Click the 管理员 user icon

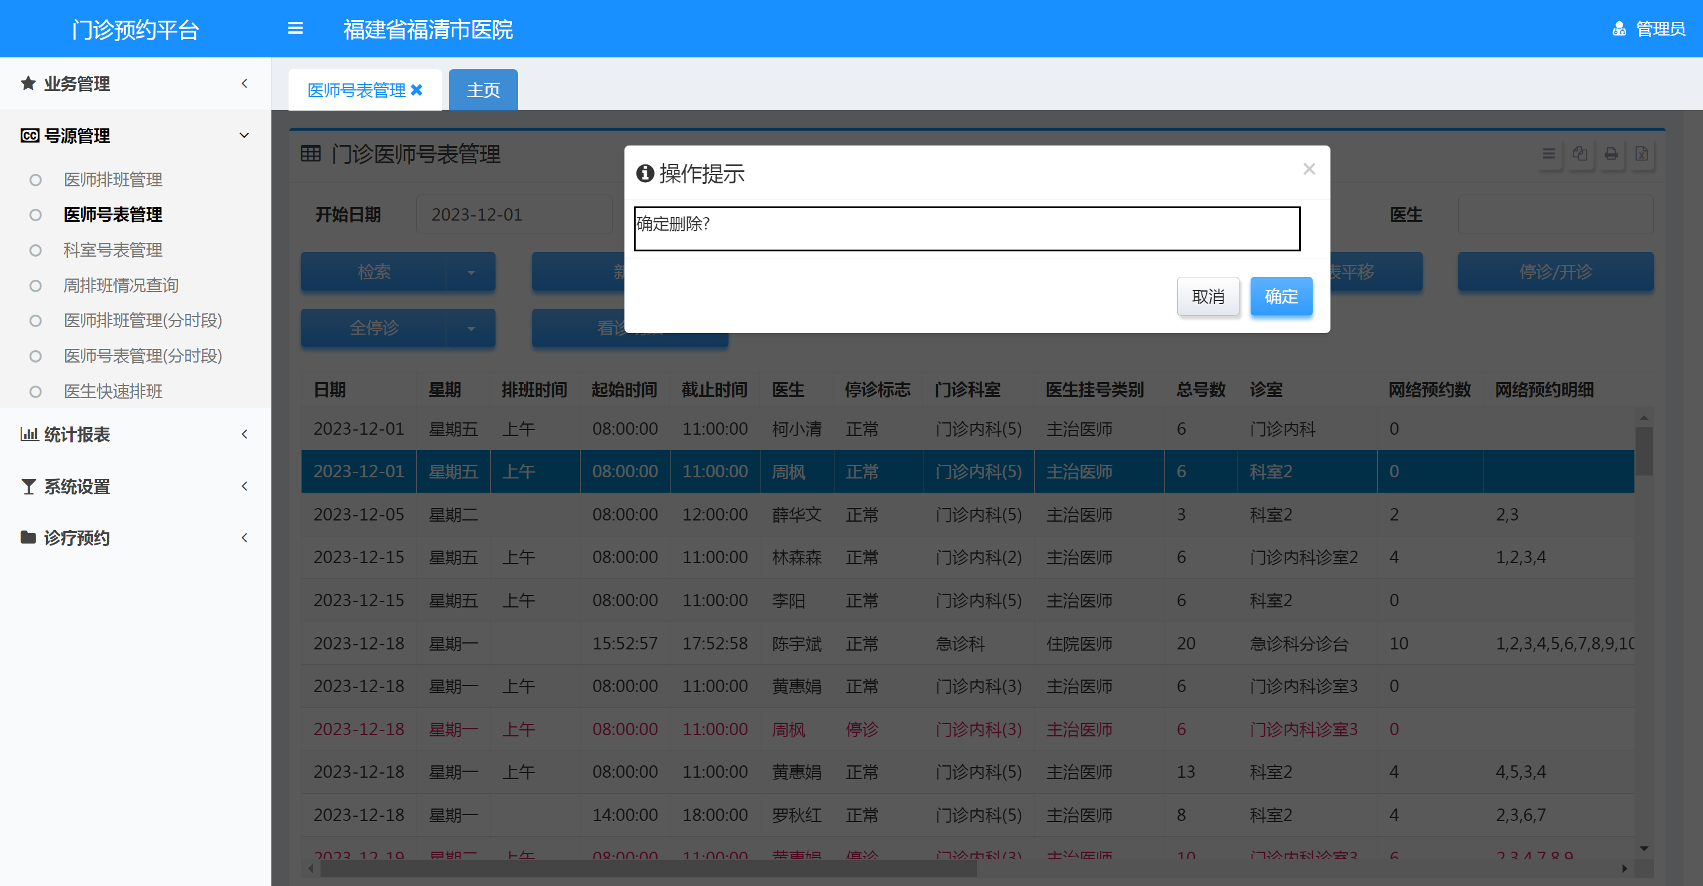tap(1618, 29)
